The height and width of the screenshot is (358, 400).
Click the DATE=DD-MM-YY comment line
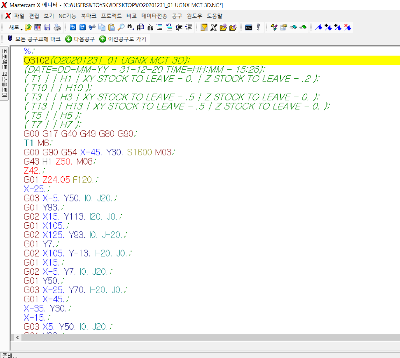144,69
